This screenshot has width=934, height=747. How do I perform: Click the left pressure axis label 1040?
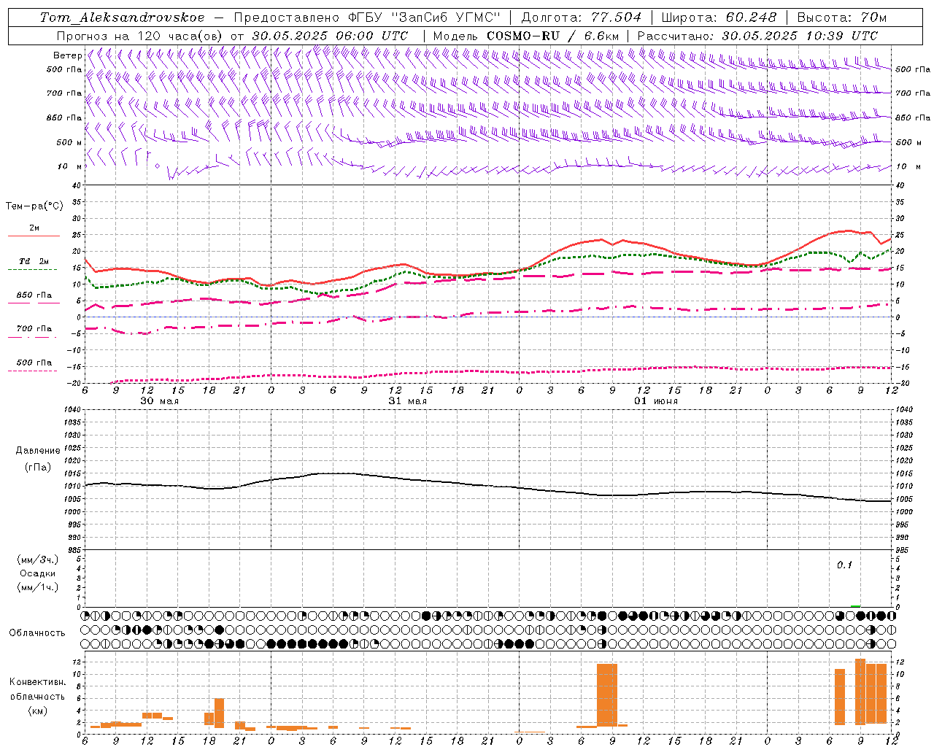72,409
